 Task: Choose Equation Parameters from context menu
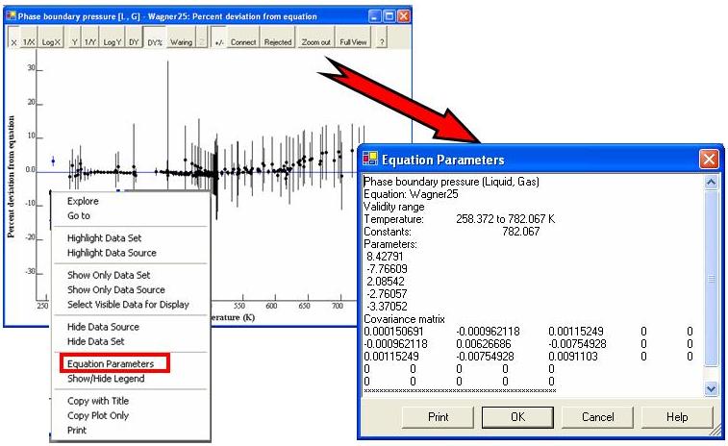click(110, 364)
